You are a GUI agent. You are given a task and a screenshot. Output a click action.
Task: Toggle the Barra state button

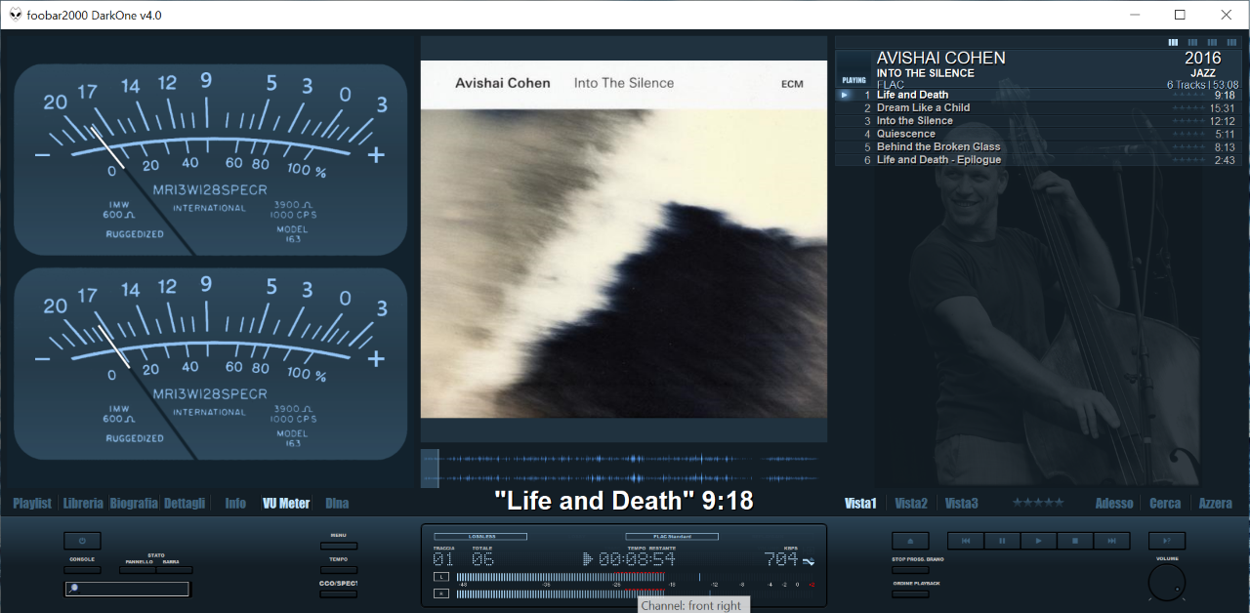click(x=174, y=570)
